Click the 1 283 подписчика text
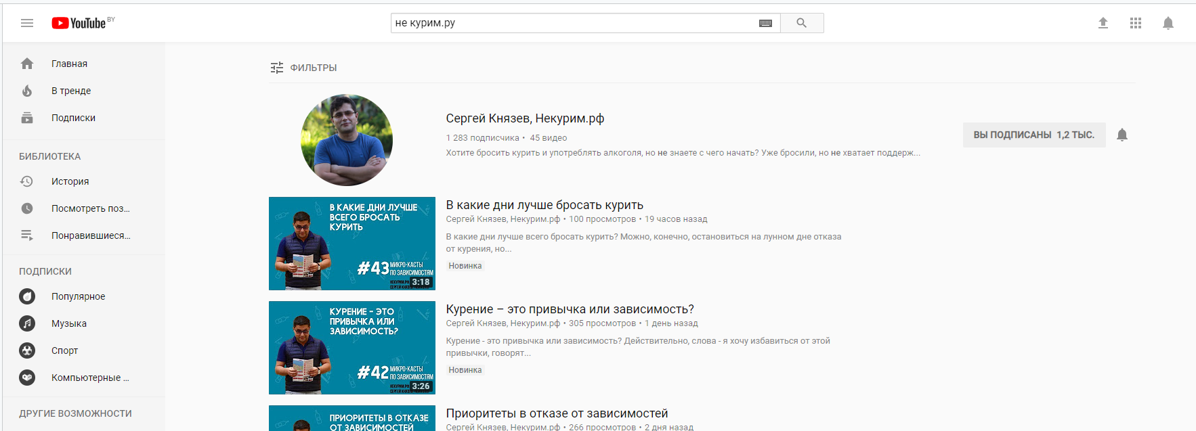Viewport: 1196px width, 431px height. (482, 138)
